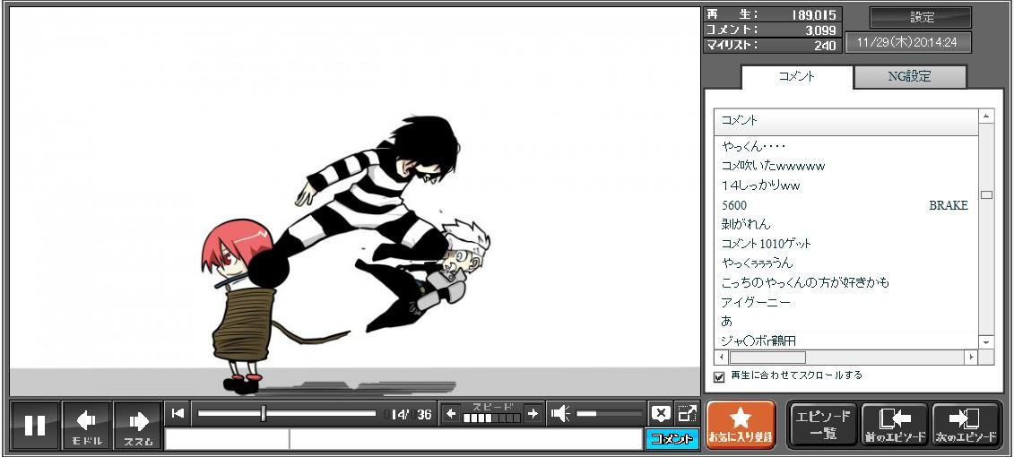
Task: Click the ススム forward arrow button
Action: (138, 425)
